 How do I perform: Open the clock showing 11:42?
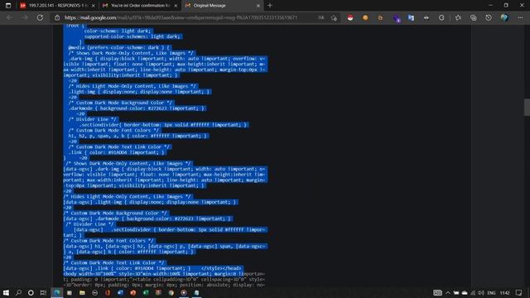[504, 292]
